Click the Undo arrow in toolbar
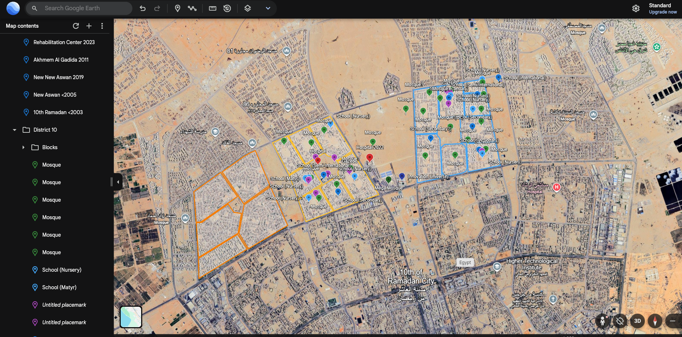 tap(143, 8)
